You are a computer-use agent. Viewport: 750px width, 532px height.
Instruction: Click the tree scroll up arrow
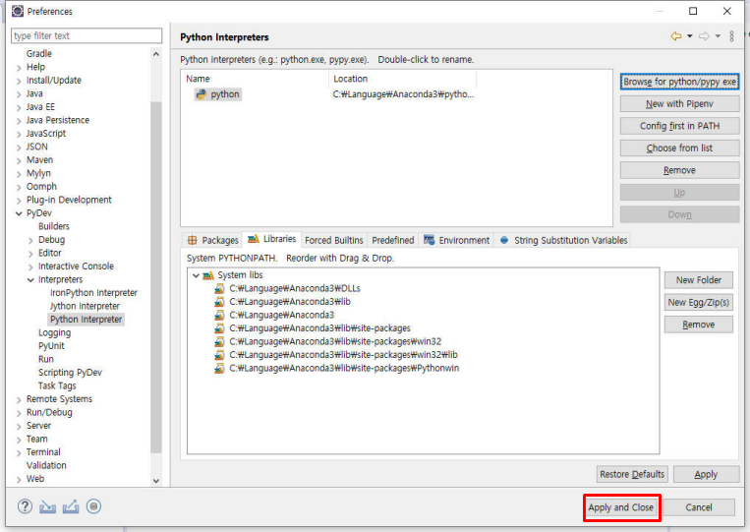pos(156,54)
